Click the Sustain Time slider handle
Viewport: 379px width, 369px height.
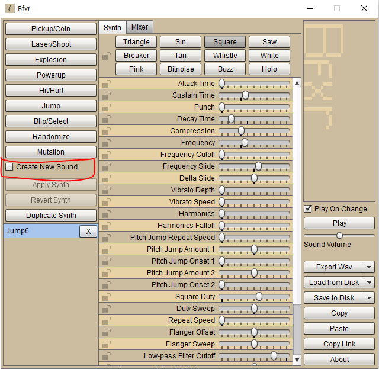245,95
